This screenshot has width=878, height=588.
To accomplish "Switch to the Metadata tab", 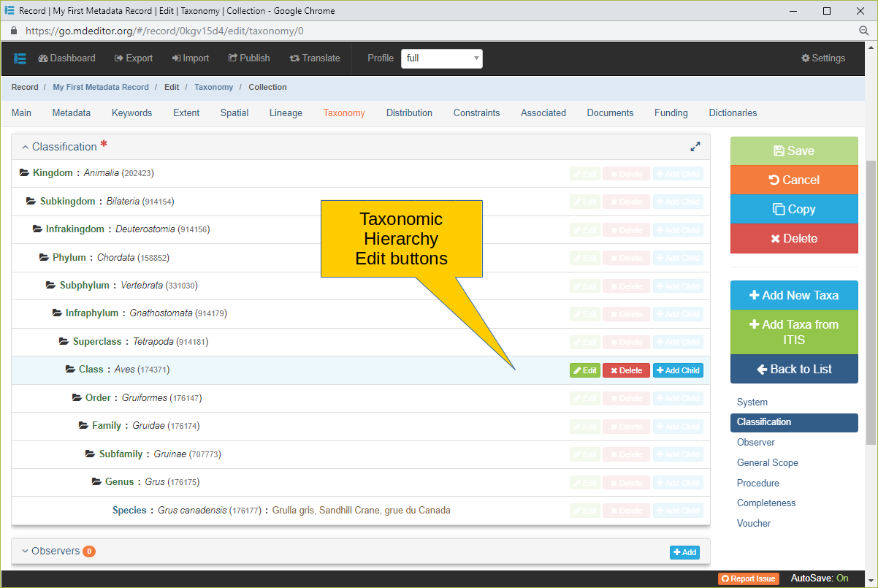I will pyautogui.click(x=72, y=113).
